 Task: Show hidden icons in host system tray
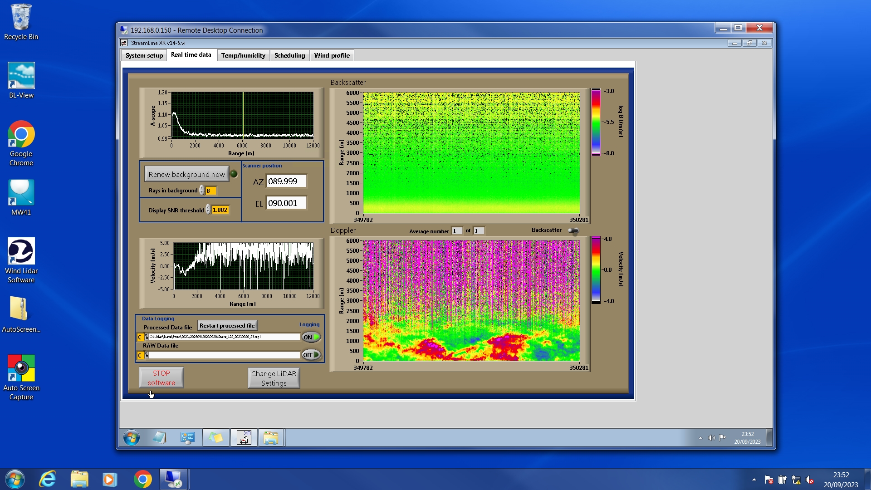pyautogui.click(x=754, y=480)
